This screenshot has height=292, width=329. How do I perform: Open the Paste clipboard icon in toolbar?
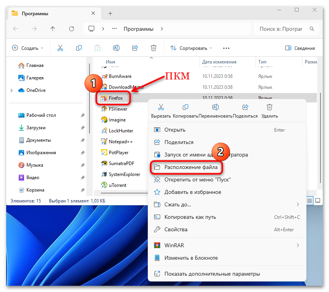pos(98,48)
